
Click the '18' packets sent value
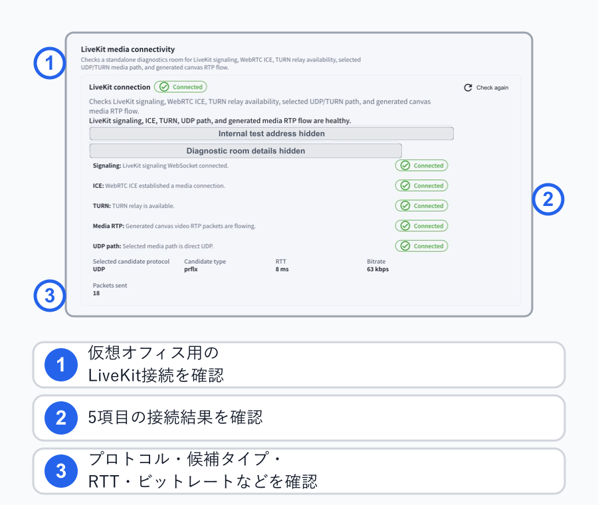coord(96,293)
